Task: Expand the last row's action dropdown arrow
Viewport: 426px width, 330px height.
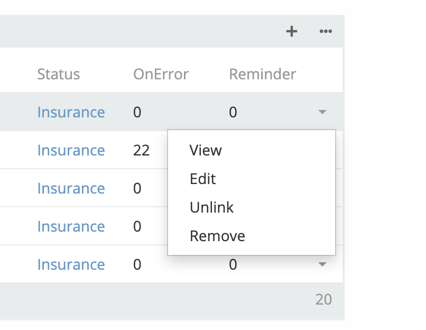Action: [322, 264]
